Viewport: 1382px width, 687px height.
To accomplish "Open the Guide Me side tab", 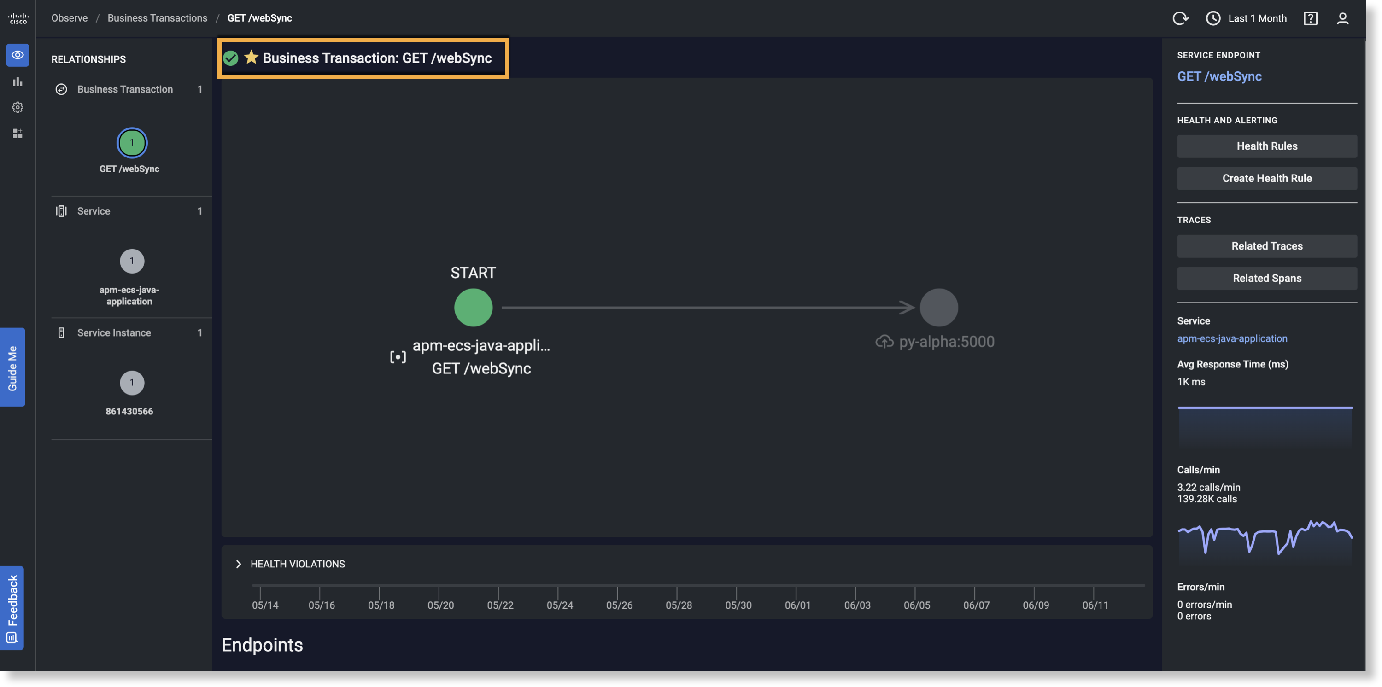I will (12, 367).
